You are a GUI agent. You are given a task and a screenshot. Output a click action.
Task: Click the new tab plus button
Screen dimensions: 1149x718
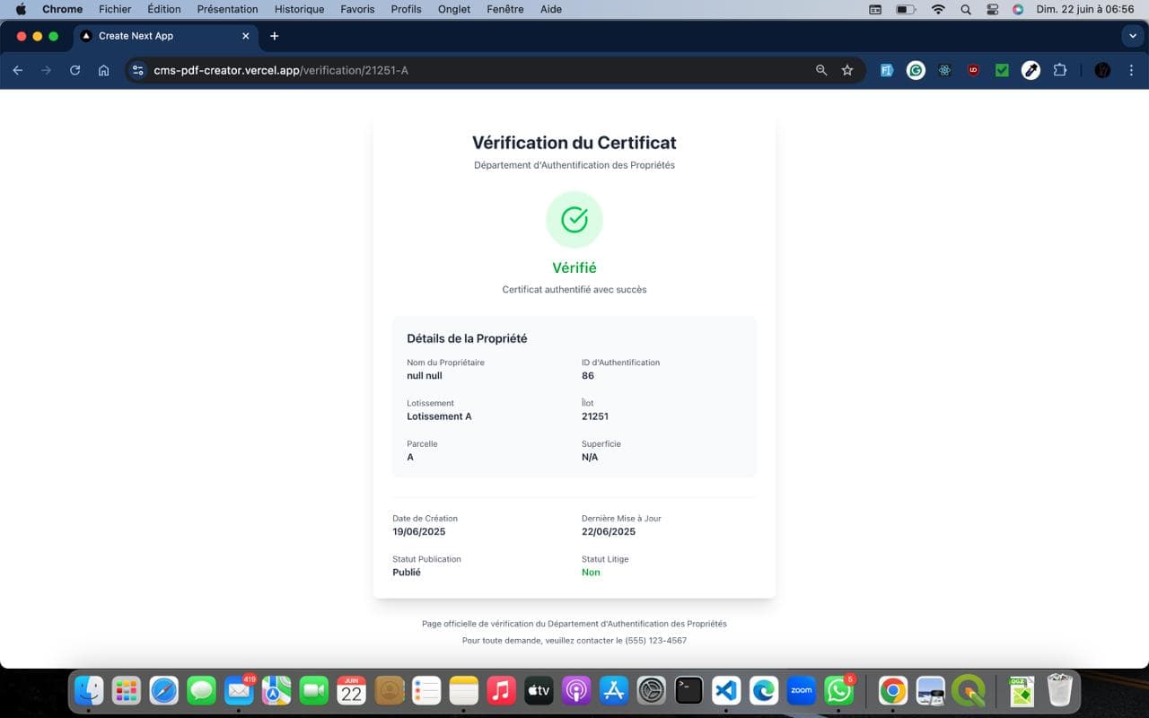click(275, 36)
